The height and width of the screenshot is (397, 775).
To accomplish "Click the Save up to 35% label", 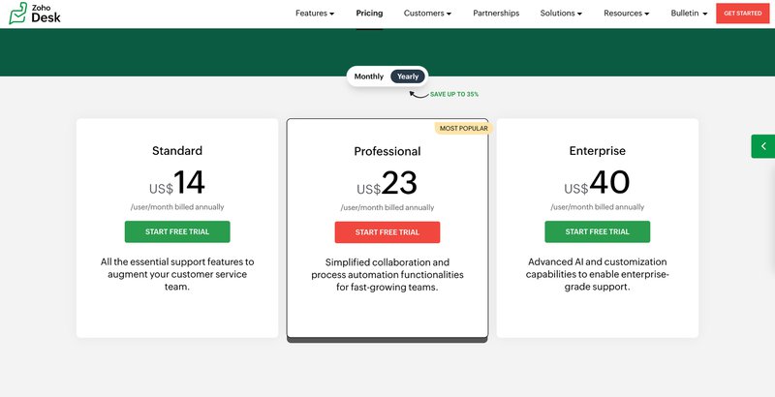I will [x=454, y=94].
